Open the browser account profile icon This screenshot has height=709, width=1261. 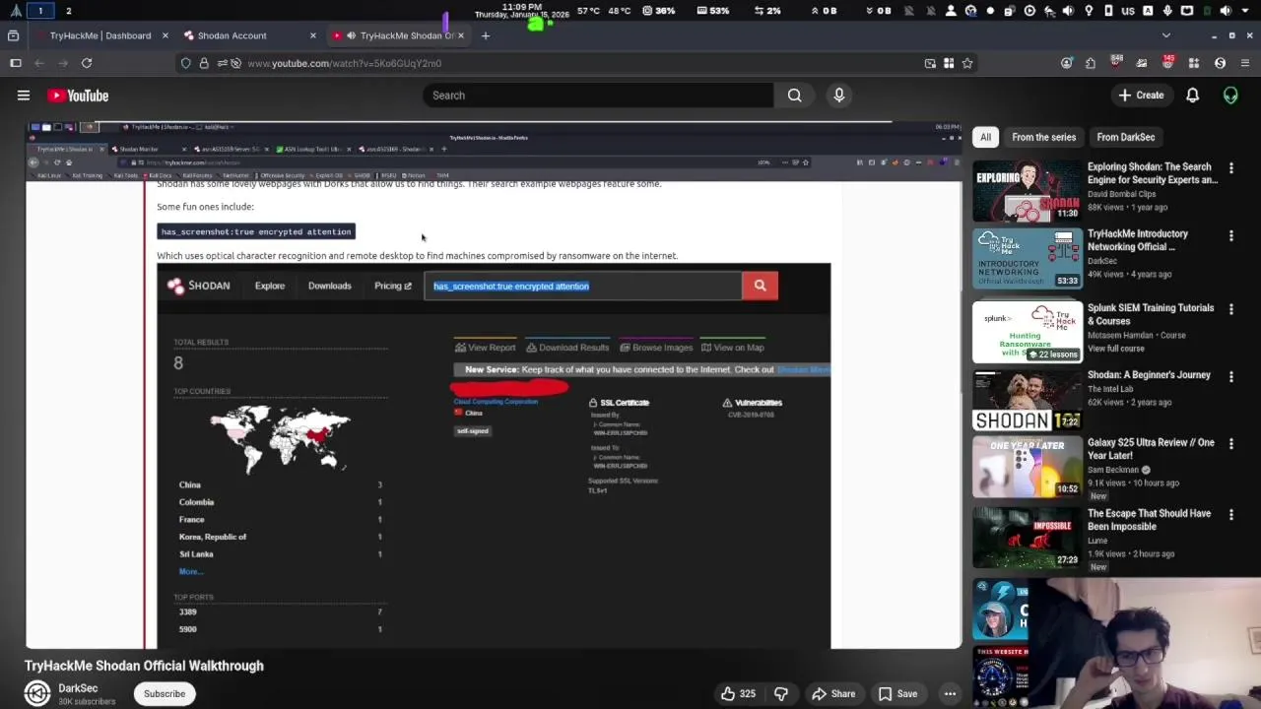coord(1066,63)
